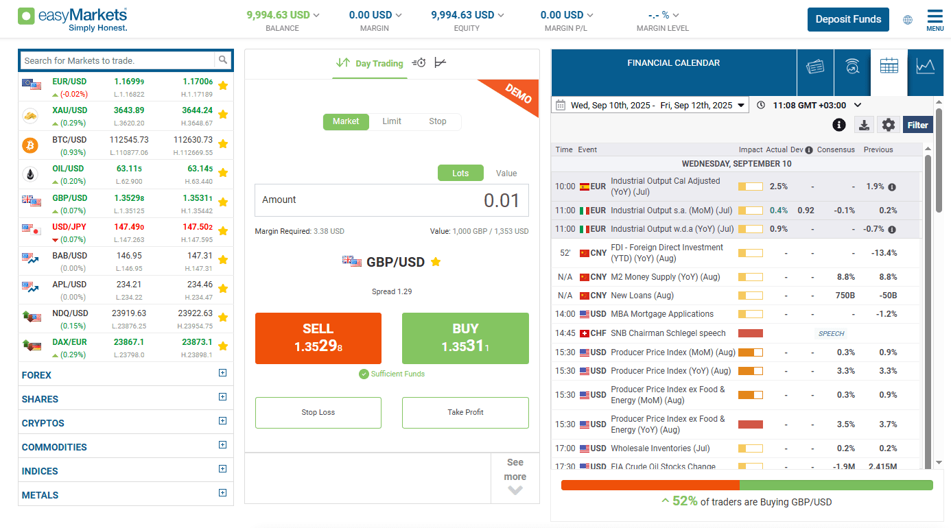951x528 pixels.
Task: Click SNB Chairman Schlegel speech event
Action: pyautogui.click(x=668, y=333)
